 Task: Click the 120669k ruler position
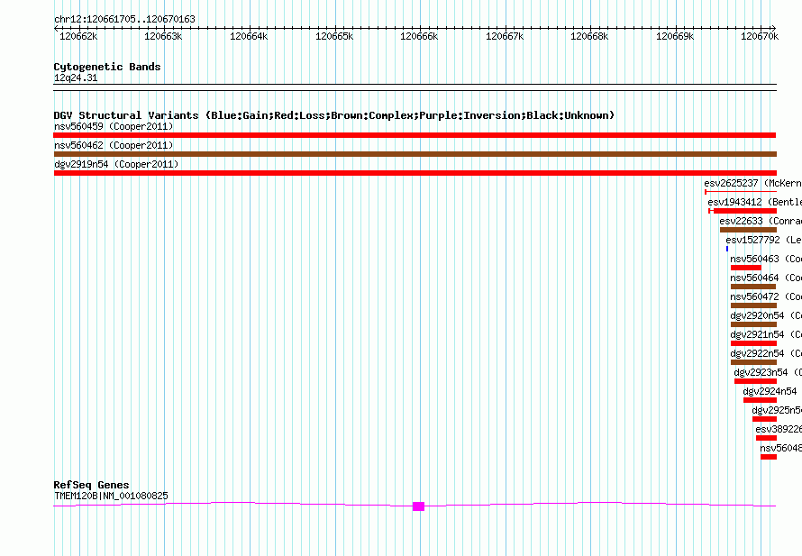tap(675, 36)
